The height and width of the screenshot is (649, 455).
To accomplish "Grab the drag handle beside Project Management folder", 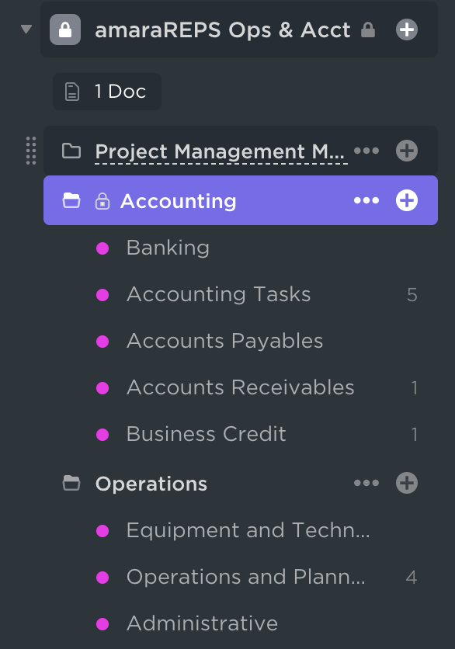I will coord(31,151).
